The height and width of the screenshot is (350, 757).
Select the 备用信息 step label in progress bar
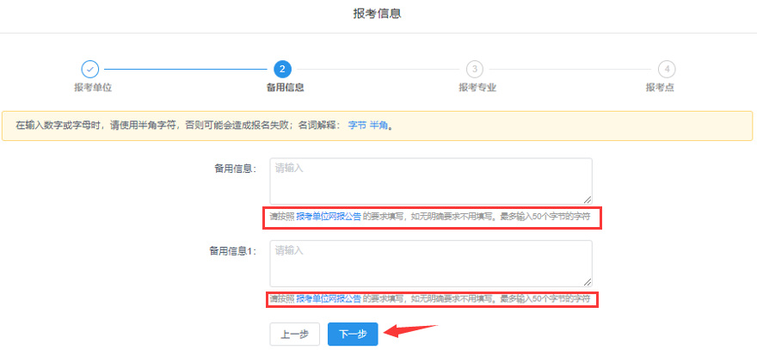coord(285,88)
